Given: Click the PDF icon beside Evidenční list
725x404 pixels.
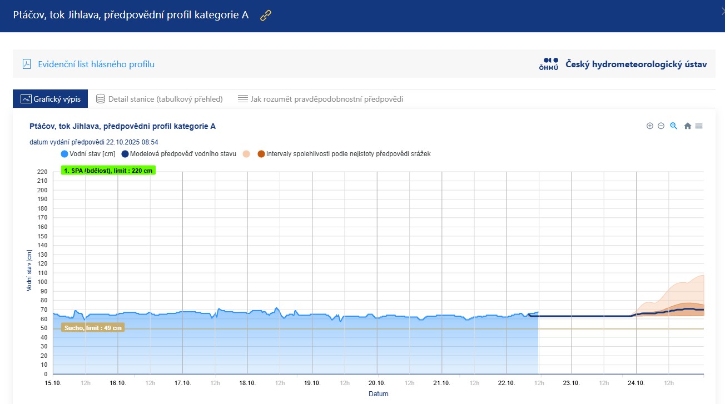Looking at the screenshot, I should pyautogui.click(x=27, y=64).
